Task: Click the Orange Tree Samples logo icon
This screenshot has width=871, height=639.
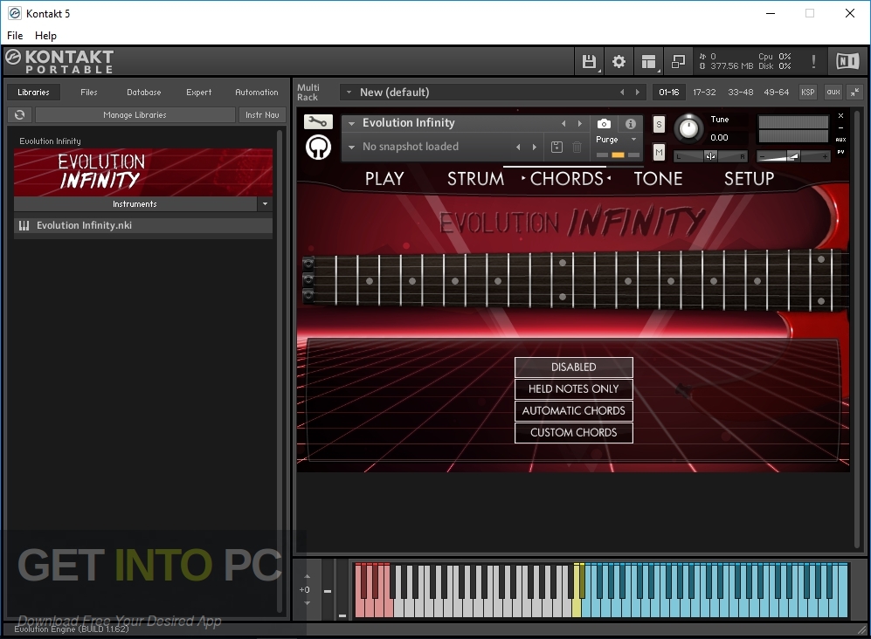Action: point(318,148)
